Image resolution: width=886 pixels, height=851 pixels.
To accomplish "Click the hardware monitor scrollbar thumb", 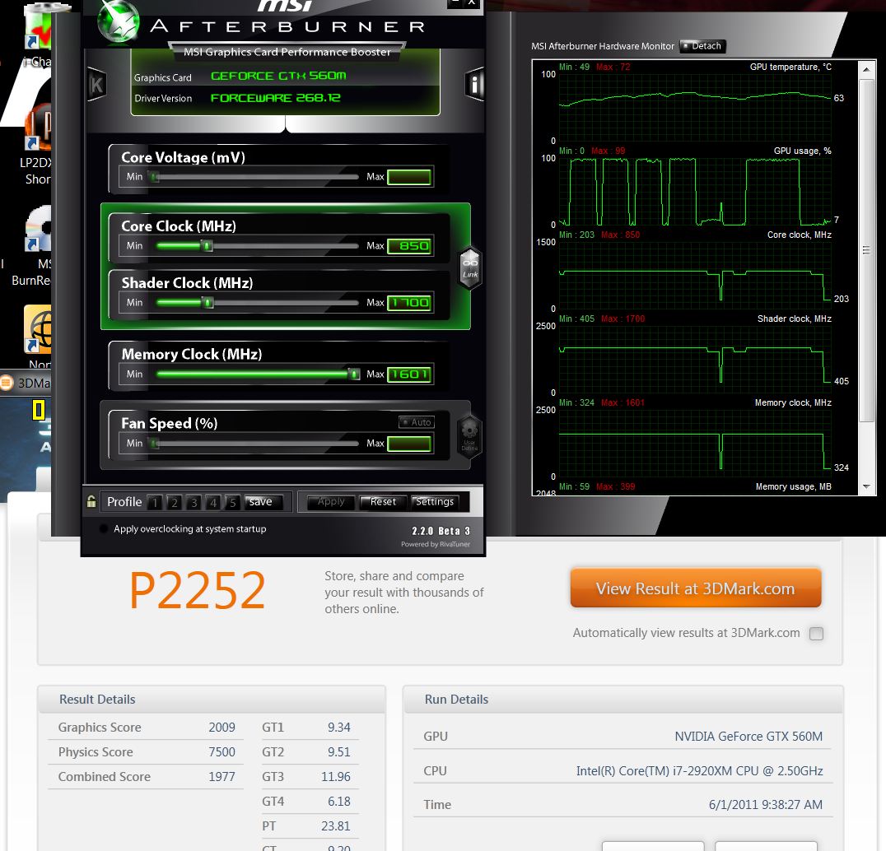I will pyautogui.click(x=866, y=250).
